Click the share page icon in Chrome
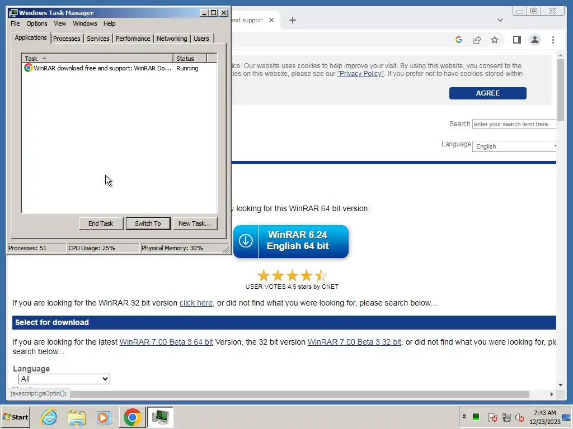 477,40
